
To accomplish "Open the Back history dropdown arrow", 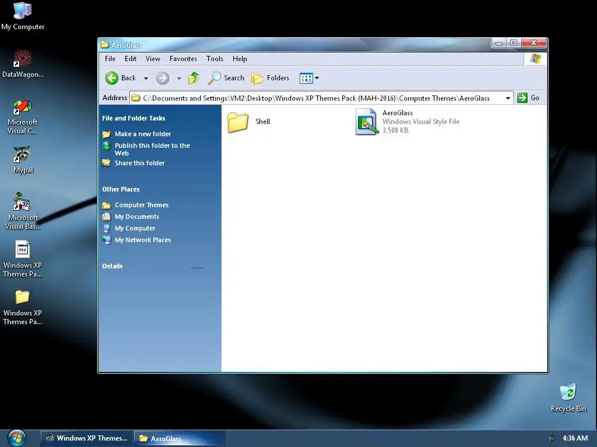I will coord(146,79).
